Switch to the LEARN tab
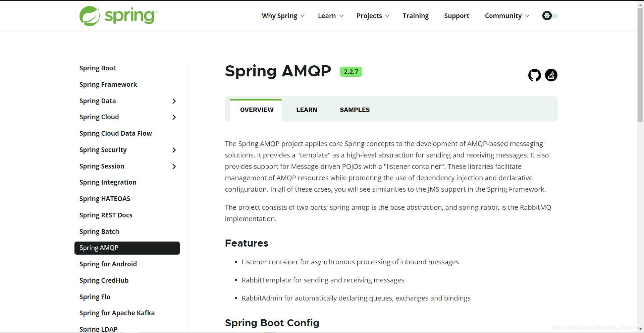The height and width of the screenshot is (333, 644). click(307, 110)
